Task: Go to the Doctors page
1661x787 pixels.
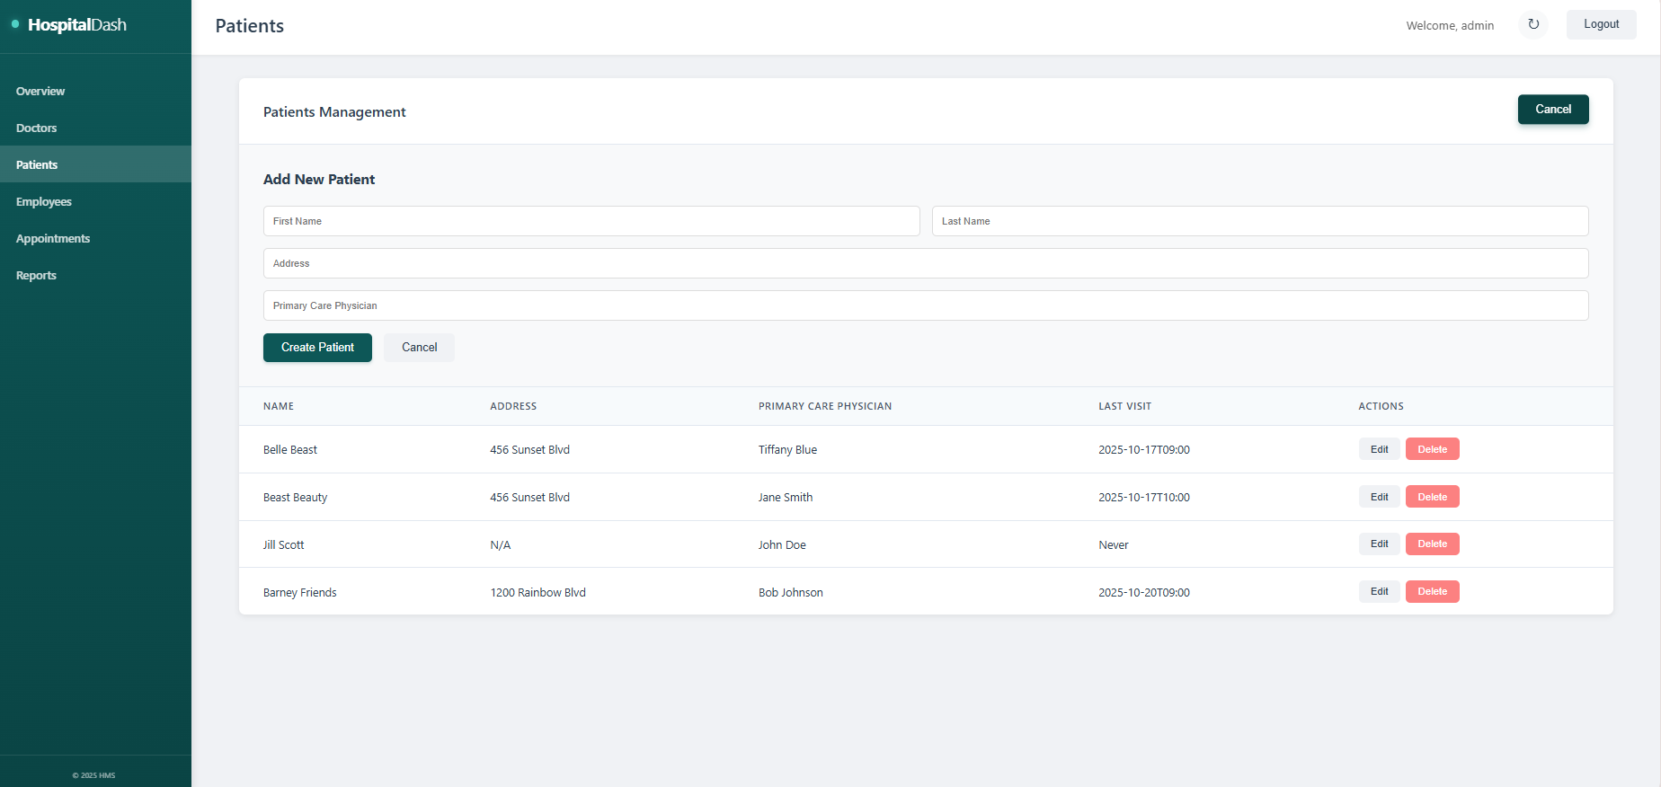Action: pos(95,128)
